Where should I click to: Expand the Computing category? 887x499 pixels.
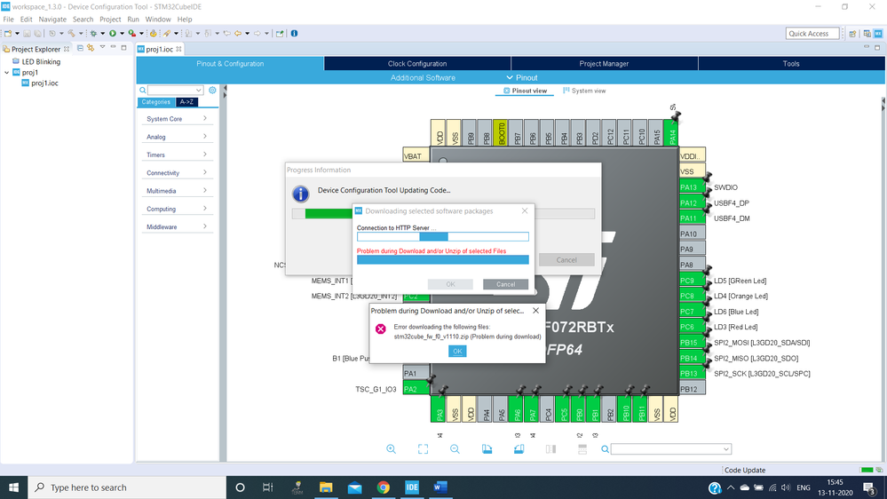(177, 209)
